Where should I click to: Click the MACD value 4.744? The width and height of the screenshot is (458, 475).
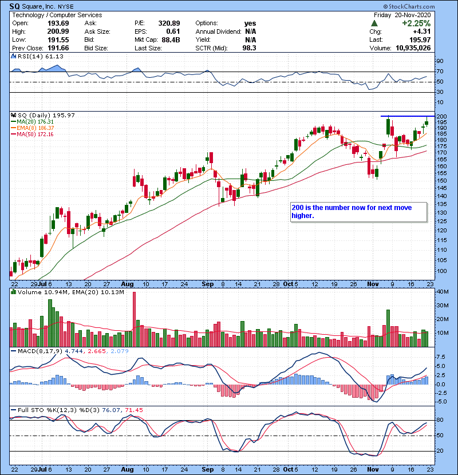(74, 351)
